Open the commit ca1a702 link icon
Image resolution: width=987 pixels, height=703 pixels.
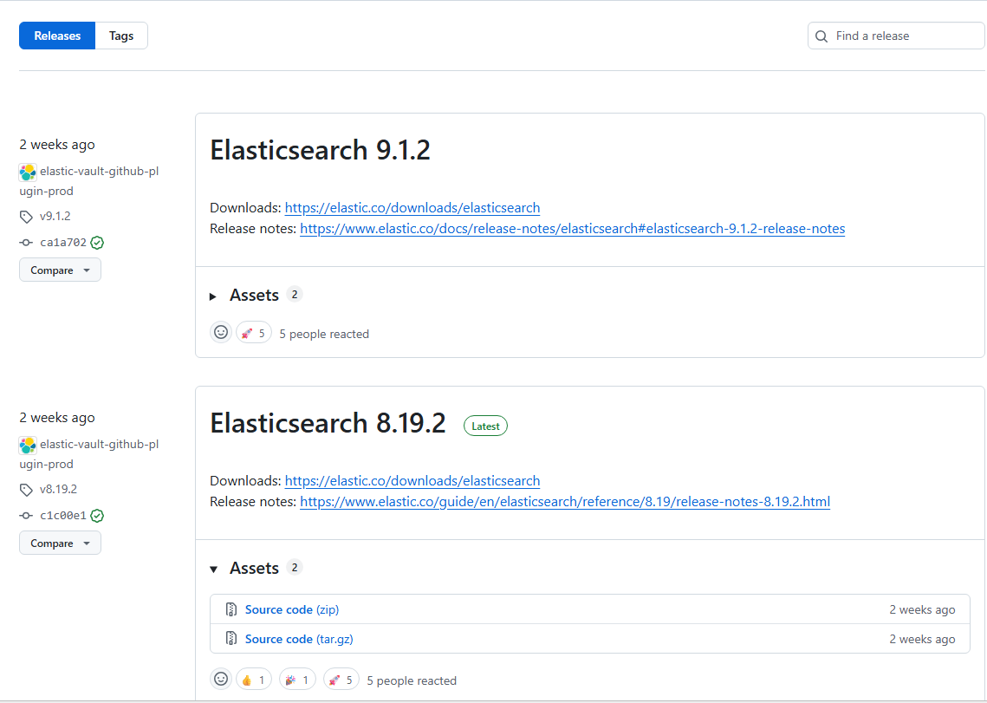coord(25,242)
